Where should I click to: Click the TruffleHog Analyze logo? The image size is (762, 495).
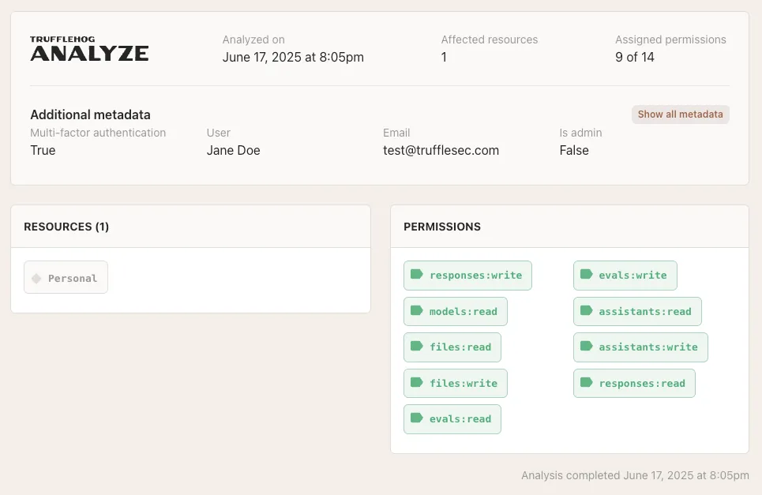89,49
